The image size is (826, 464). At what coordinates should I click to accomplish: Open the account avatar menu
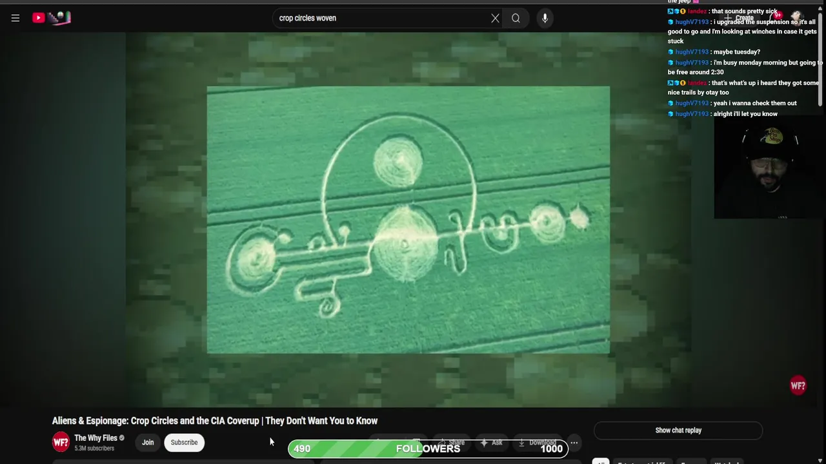point(797,17)
